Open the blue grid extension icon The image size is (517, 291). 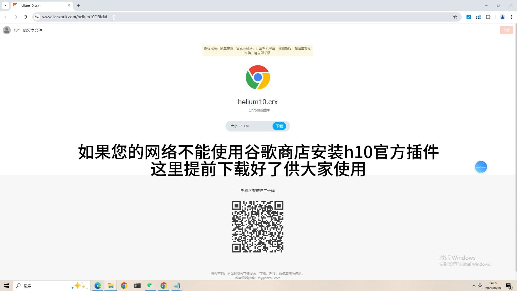(x=478, y=17)
